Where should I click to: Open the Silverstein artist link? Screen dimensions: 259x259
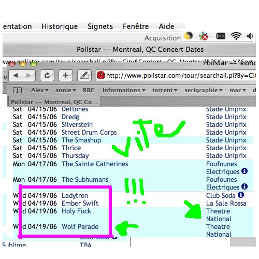(x=77, y=125)
